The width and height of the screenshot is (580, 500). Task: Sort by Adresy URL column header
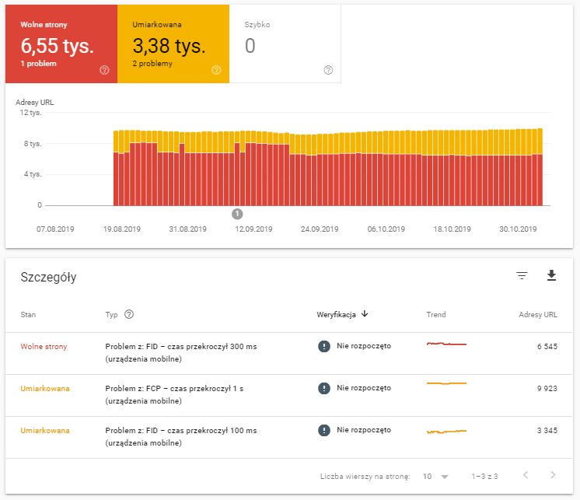click(538, 315)
